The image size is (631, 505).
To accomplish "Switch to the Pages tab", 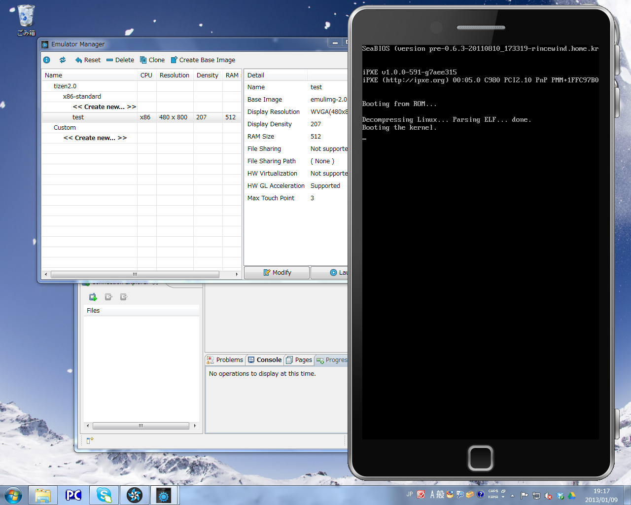I will [299, 360].
